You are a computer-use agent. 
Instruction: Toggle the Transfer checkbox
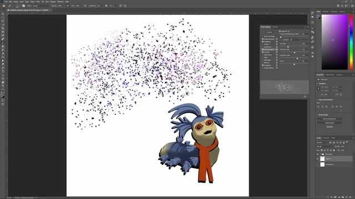point(262,52)
